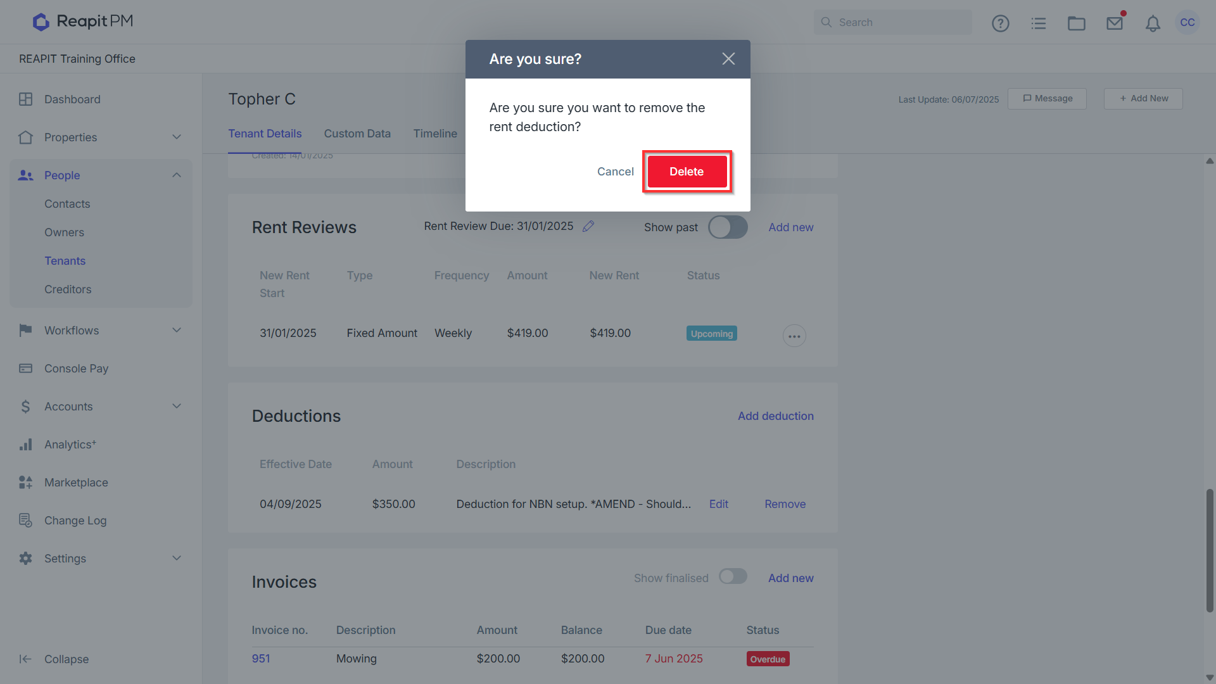
Task: Open the CC user avatar
Action: (1187, 22)
